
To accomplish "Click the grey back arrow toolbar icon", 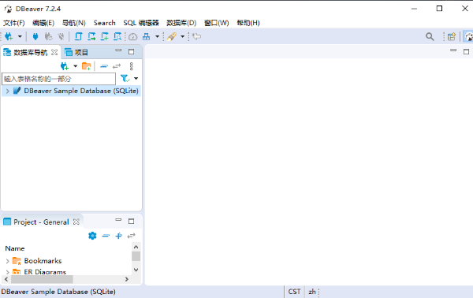I will click(196, 36).
